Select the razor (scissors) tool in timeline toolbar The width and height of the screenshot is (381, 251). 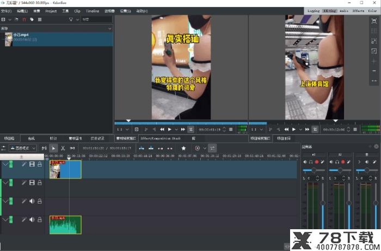63,148
